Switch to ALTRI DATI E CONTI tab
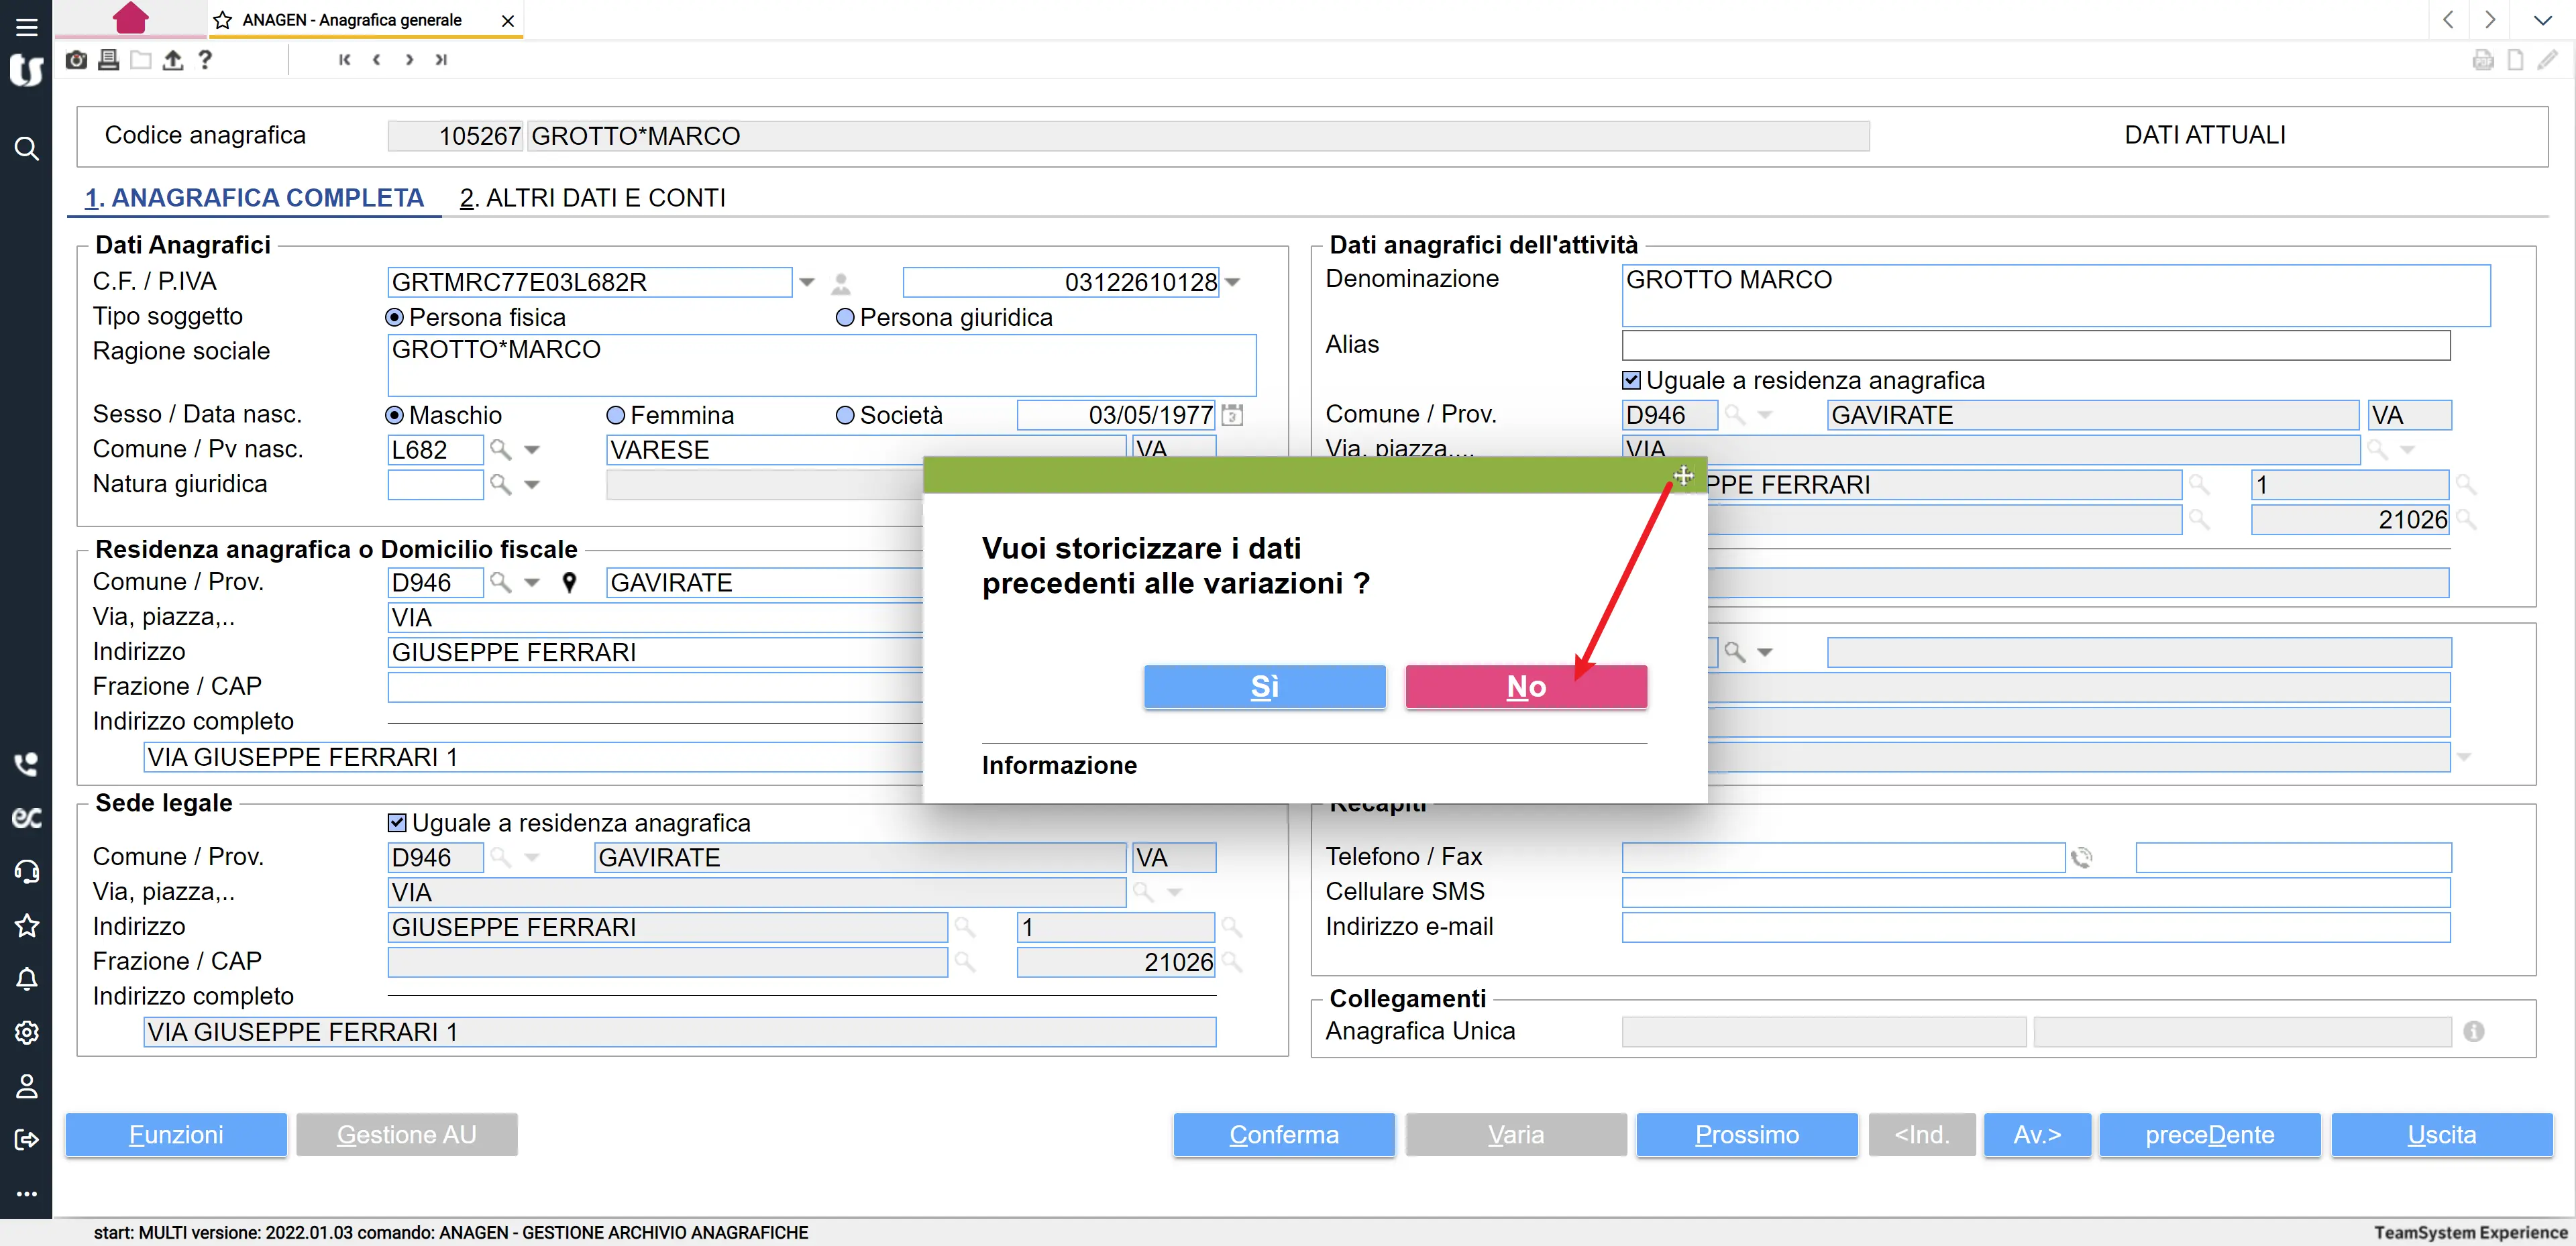 point(593,198)
